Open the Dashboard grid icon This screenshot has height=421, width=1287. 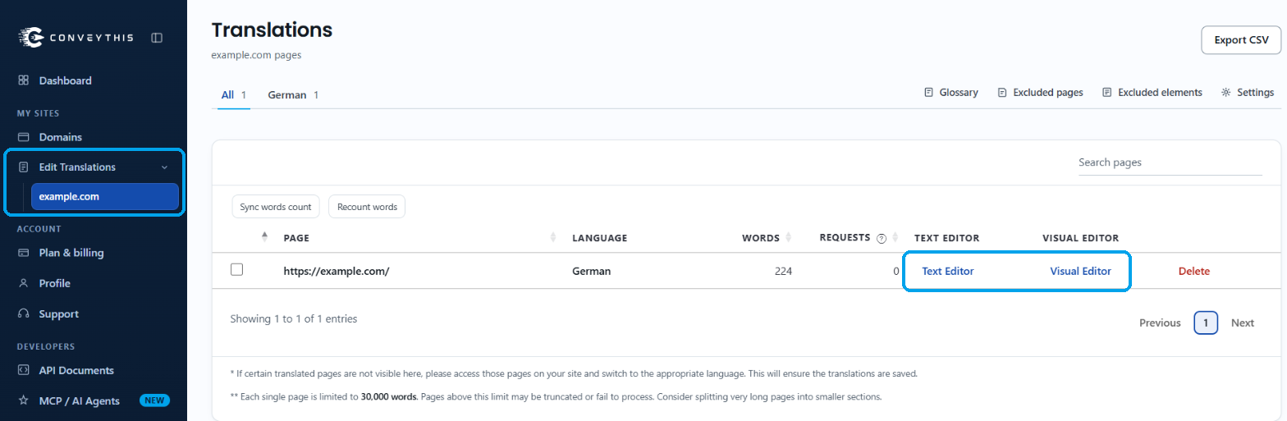23,80
